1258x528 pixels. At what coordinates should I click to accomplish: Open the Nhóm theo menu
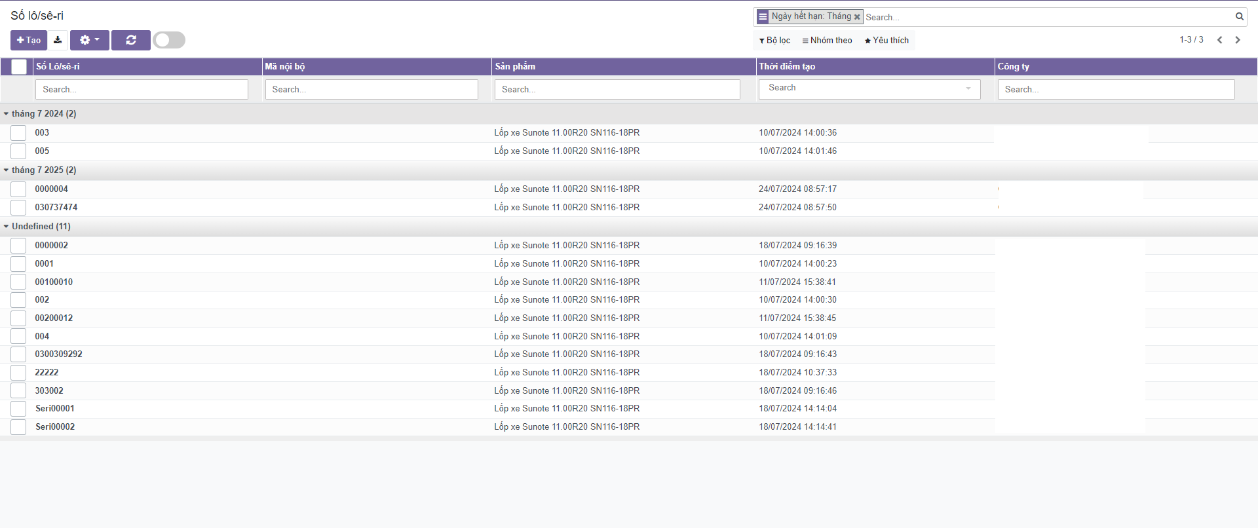point(827,41)
